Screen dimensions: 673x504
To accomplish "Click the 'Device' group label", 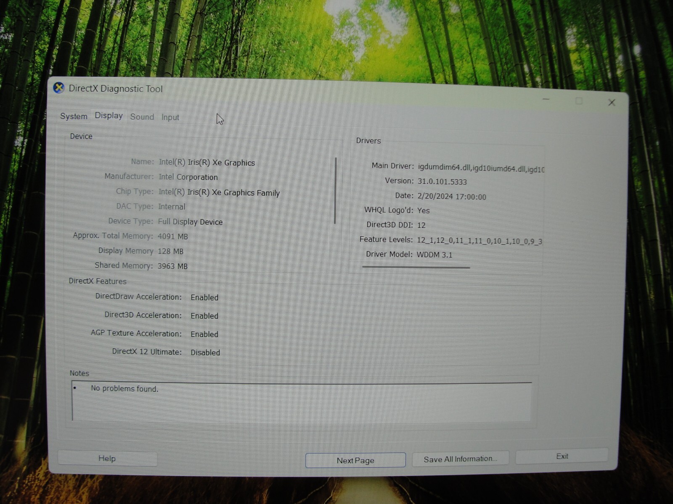I will (81, 136).
